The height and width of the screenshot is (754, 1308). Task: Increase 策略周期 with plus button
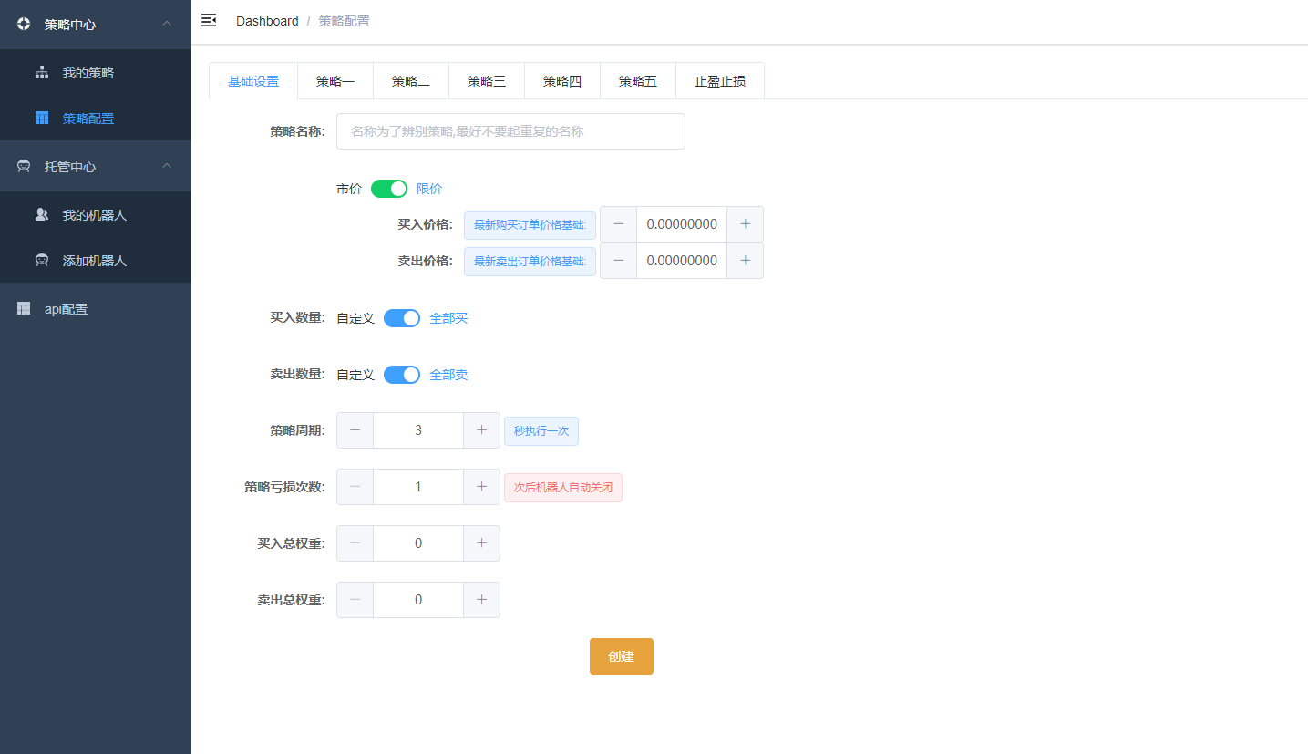click(x=481, y=430)
